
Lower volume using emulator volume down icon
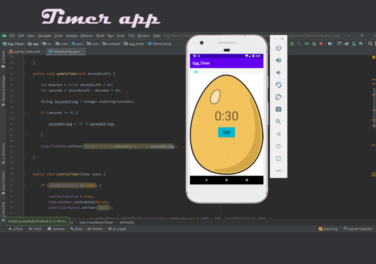pyautogui.click(x=278, y=72)
